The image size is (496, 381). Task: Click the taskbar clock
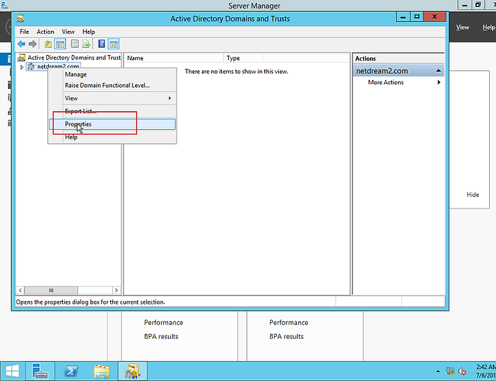tap(486, 371)
